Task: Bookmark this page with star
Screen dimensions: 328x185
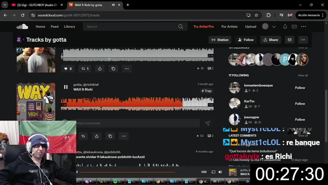Action: tap(256, 15)
